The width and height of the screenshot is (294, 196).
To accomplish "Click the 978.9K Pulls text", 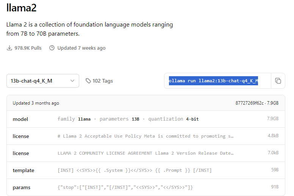I will point(28,48).
